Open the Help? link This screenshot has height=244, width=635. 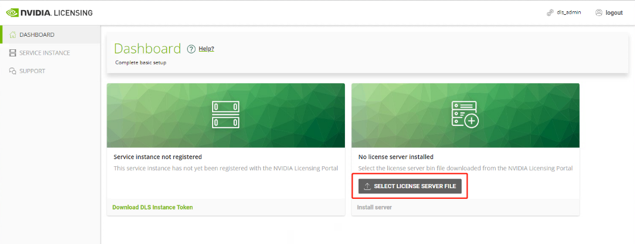[x=206, y=49]
